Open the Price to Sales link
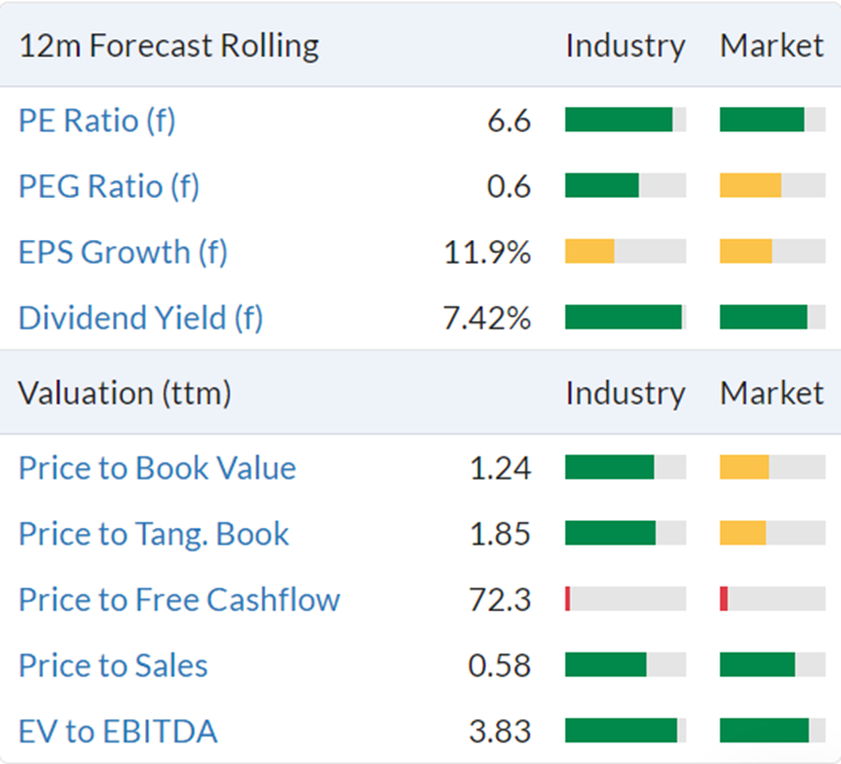The image size is (841, 764). pos(113,665)
